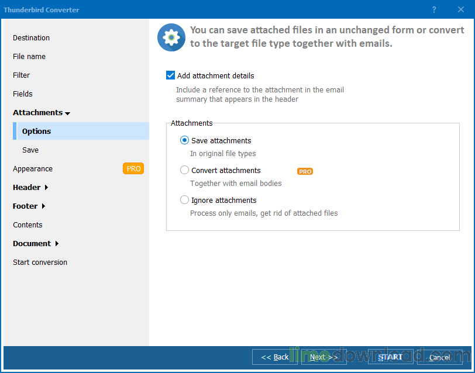
Task: Select Fields in the sidebar
Action: tap(22, 94)
